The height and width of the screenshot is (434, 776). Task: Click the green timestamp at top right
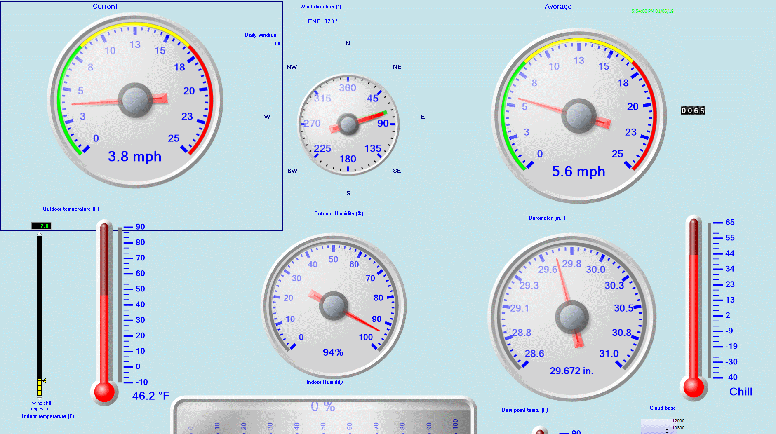(x=652, y=11)
